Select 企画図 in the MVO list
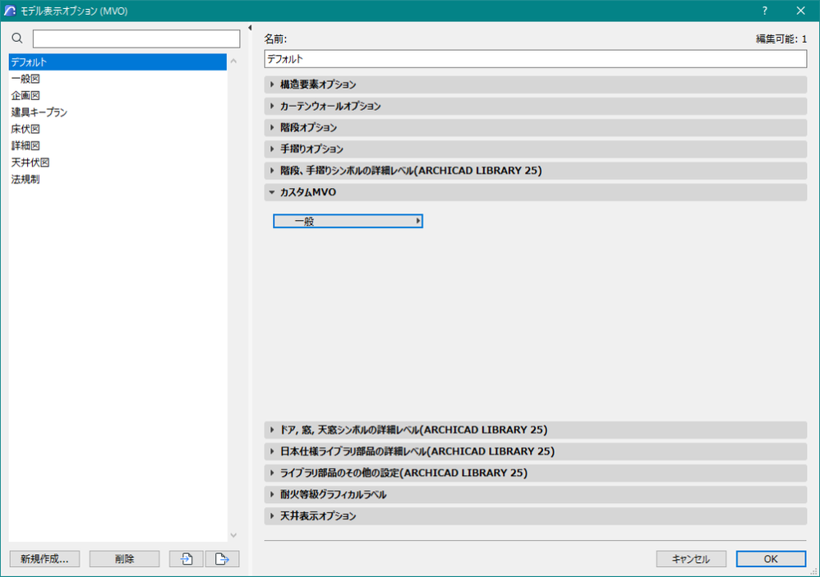Viewport: 820px width, 577px height. [117, 95]
